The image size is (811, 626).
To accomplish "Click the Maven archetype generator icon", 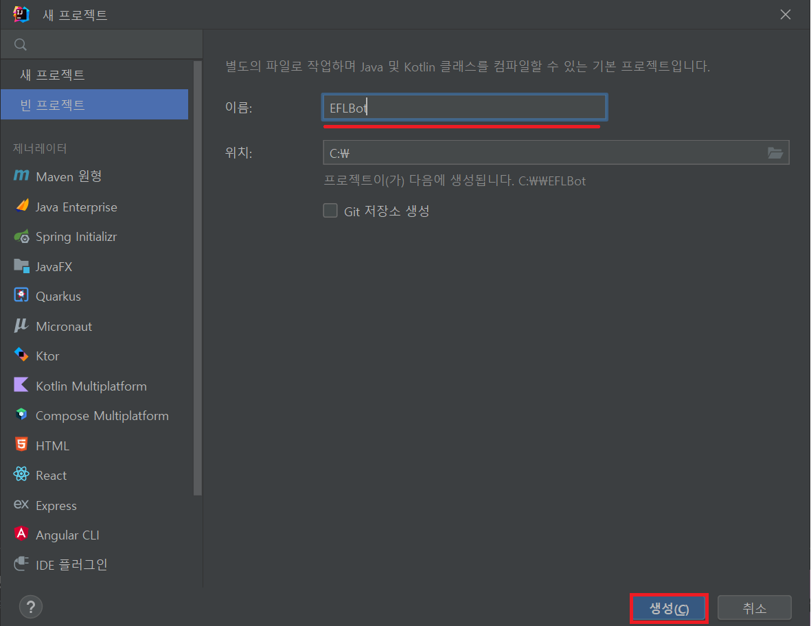I will point(21,176).
